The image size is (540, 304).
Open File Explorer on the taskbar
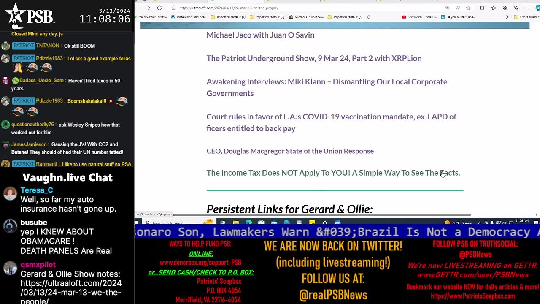236,223
